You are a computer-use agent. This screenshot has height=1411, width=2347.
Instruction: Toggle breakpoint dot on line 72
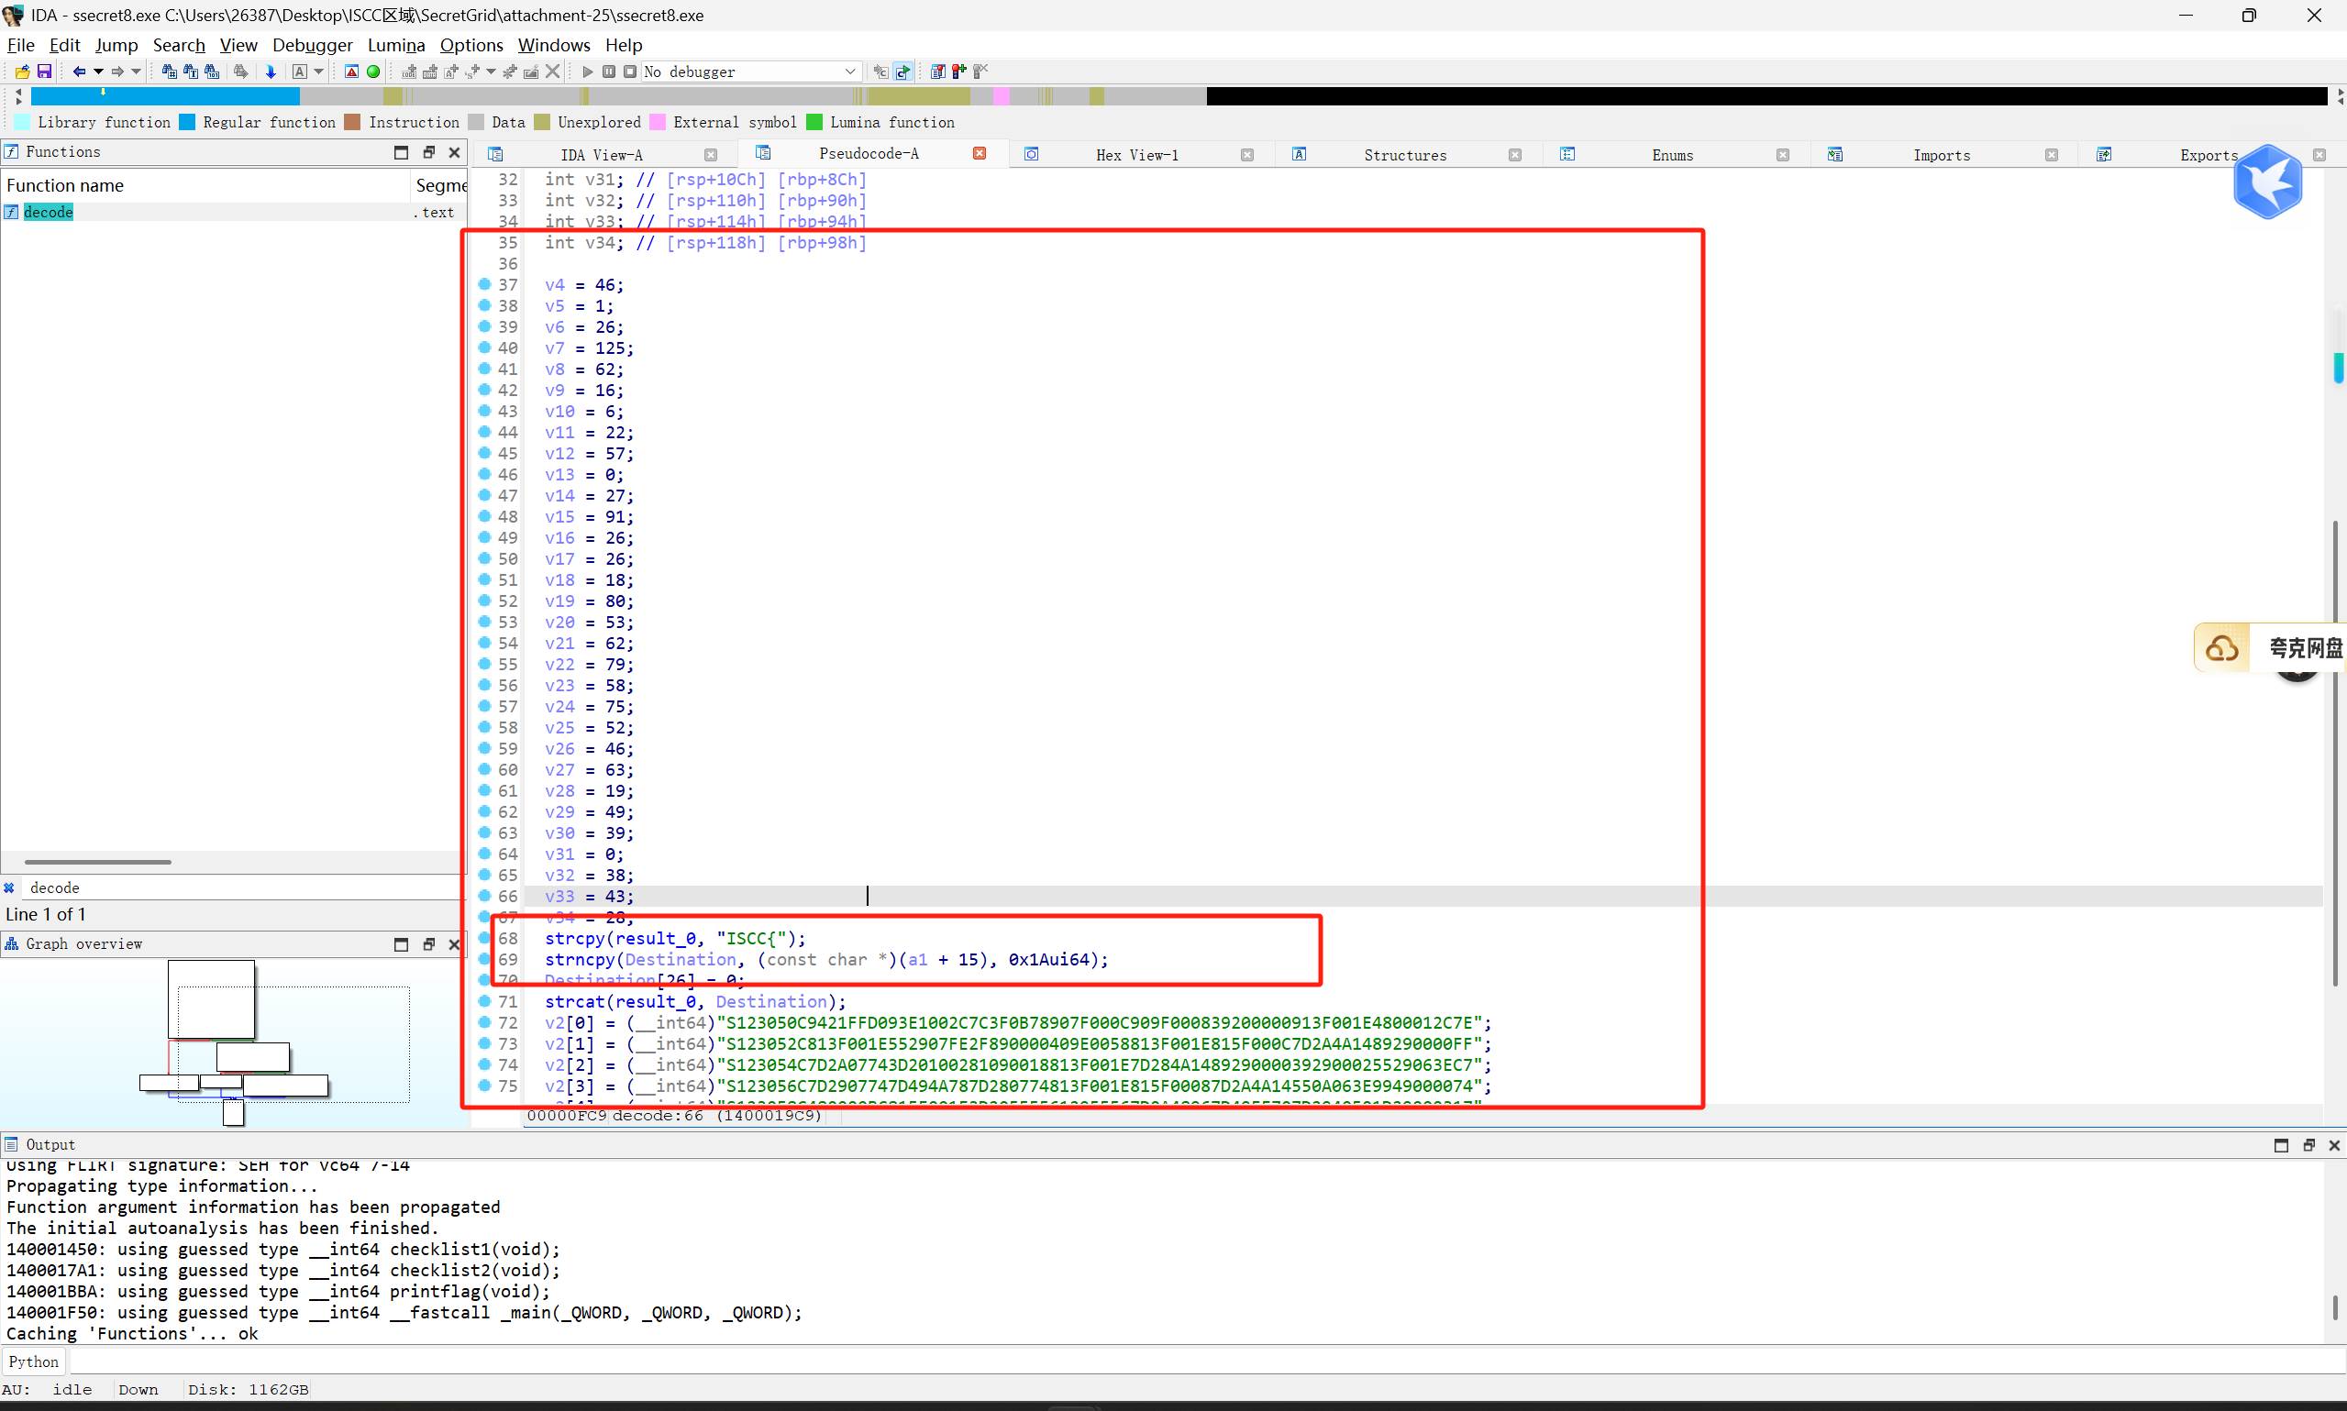click(484, 1022)
